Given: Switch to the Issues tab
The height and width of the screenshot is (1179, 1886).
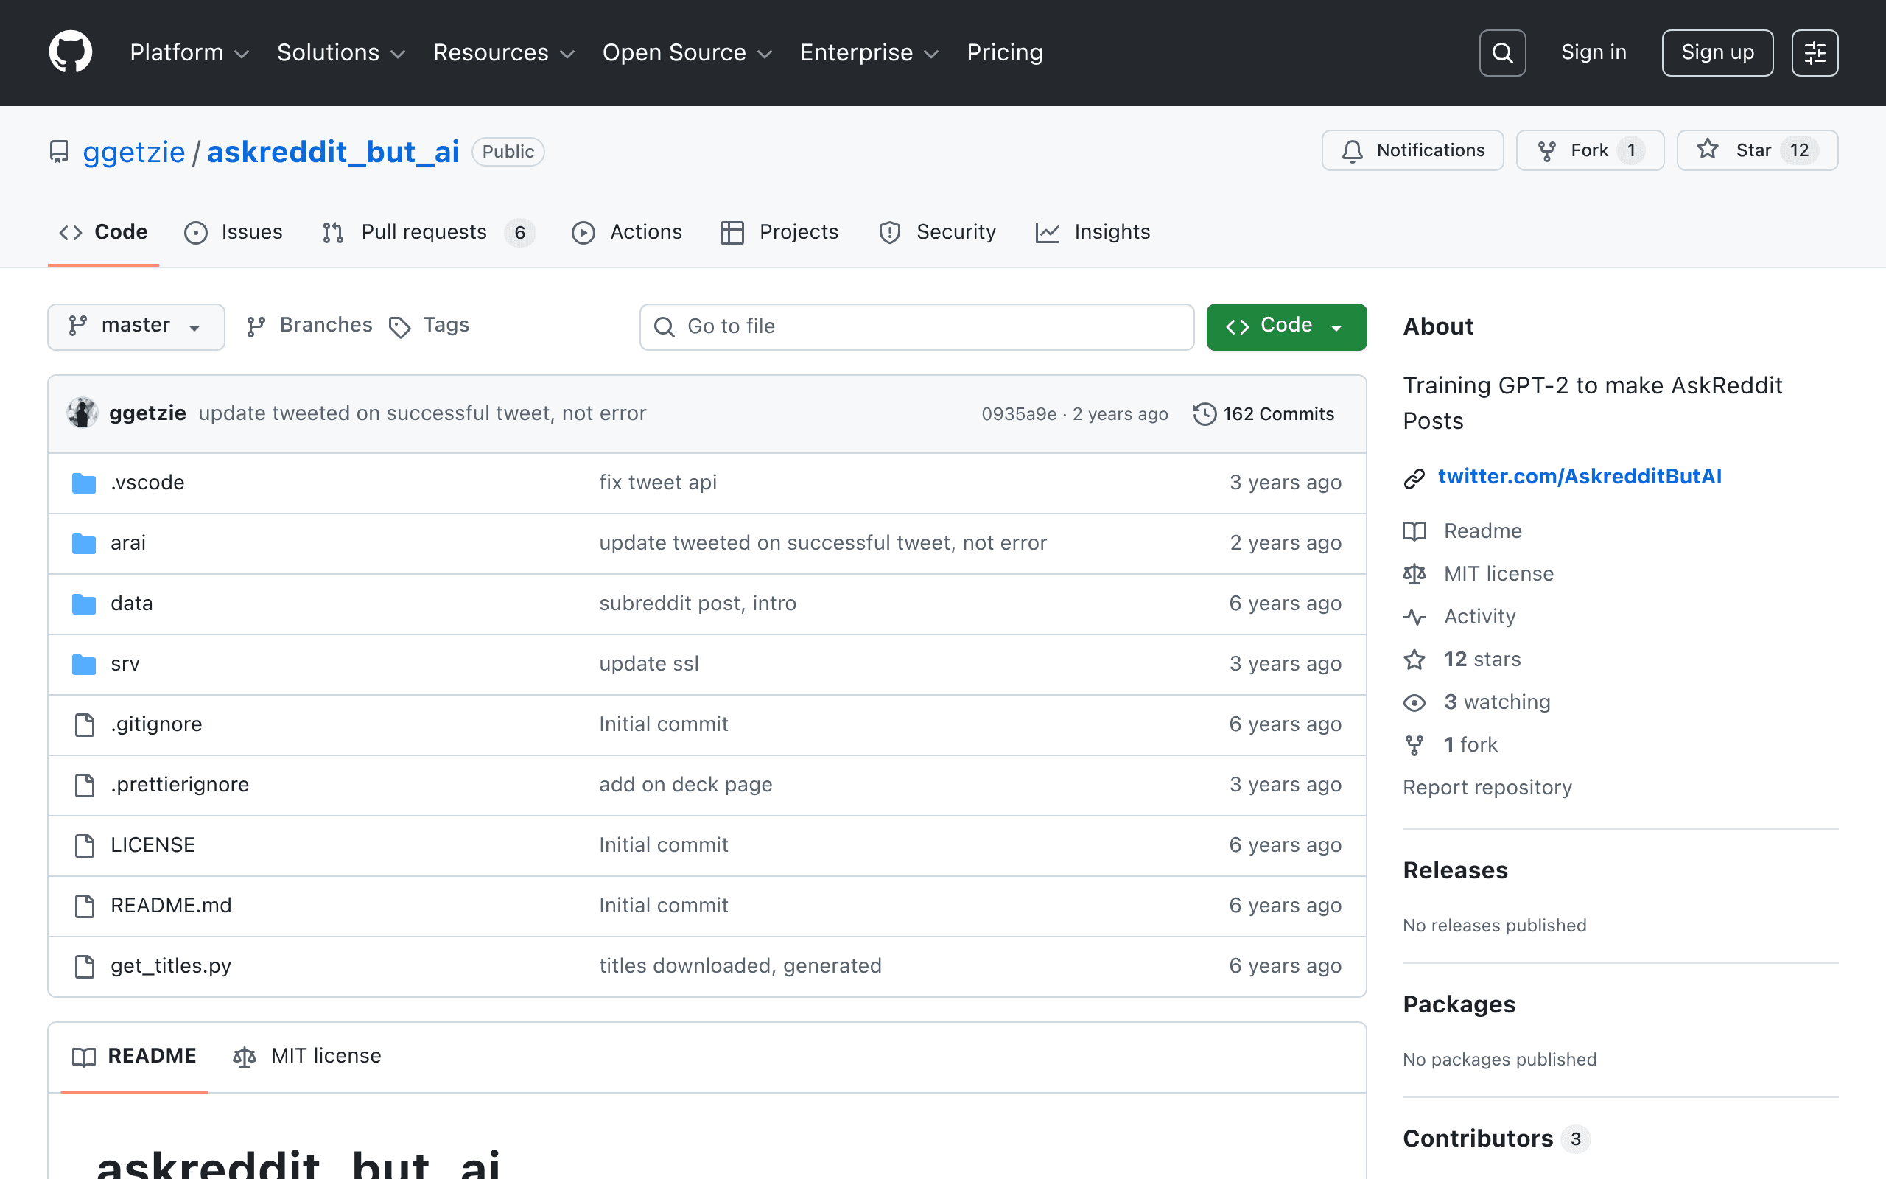Looking at the screenshot, I should 234,232.
